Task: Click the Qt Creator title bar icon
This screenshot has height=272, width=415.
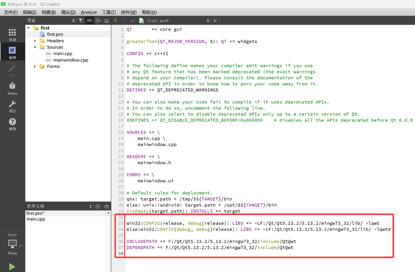Action: pyautogui.click(x=3, y=4)
